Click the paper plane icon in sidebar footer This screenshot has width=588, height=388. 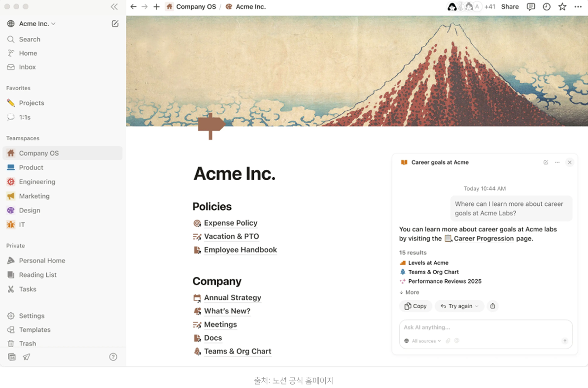pyautogui.click(x=26, y=357)
